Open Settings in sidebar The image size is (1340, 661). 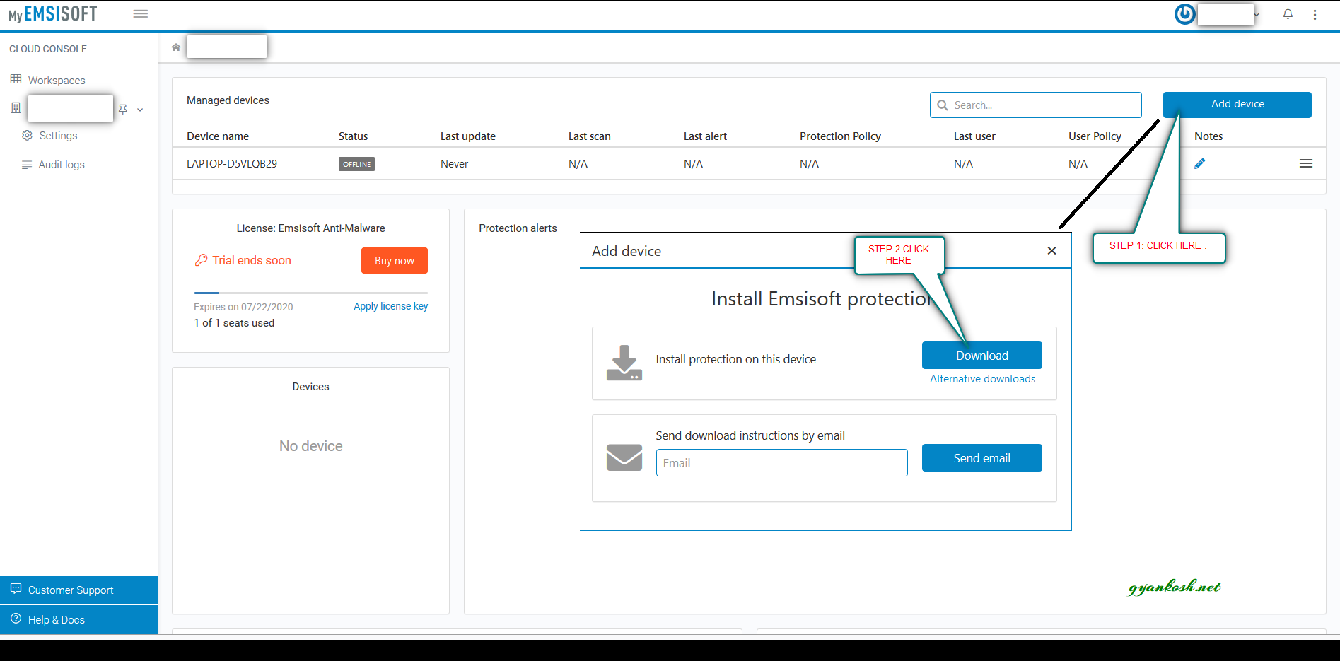point(58,136)
